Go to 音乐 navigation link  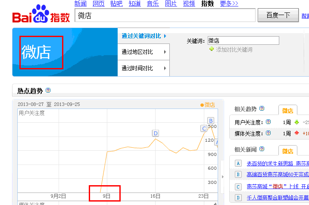153,3
